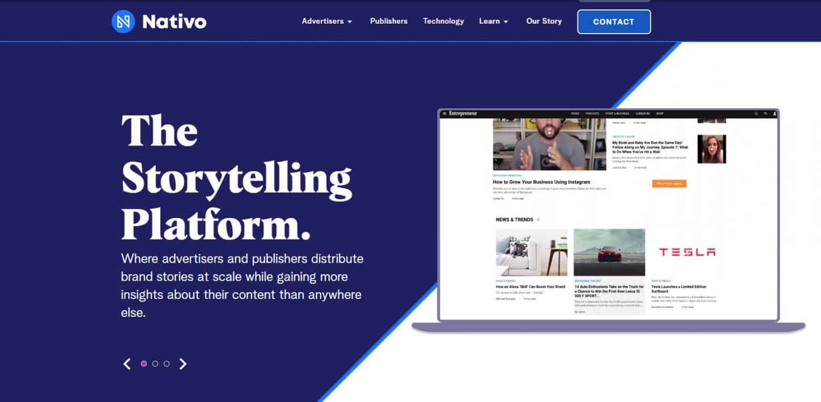
Task: Open the Publishers page
Action: click(x=389, y=22)
